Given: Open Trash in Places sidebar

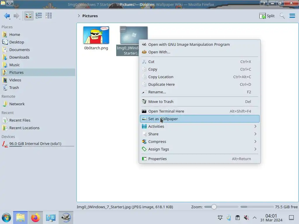Looking at the screenshot, I should click(x=38, y=87).
